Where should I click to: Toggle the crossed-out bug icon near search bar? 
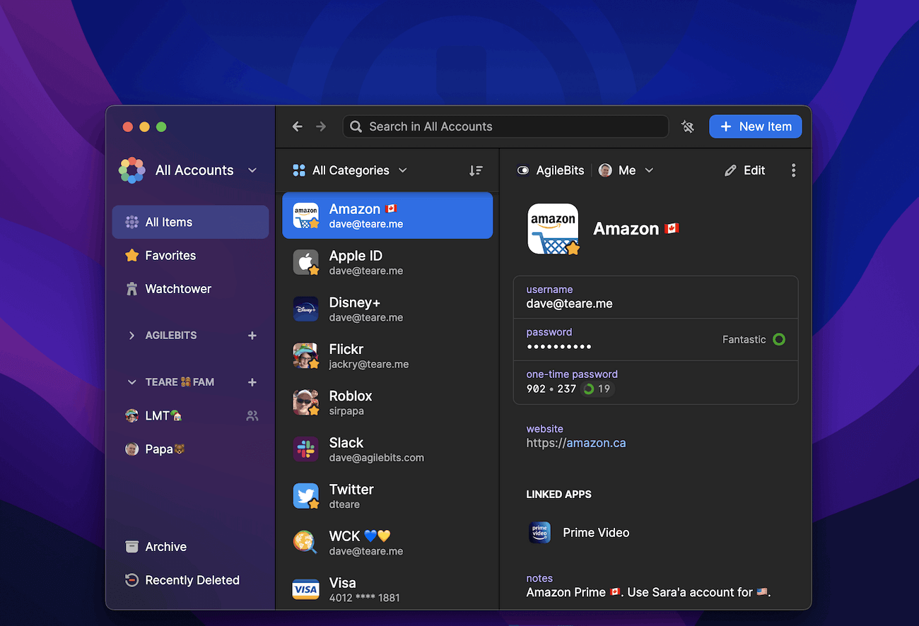pyautogui.click(x=687, y=126)
